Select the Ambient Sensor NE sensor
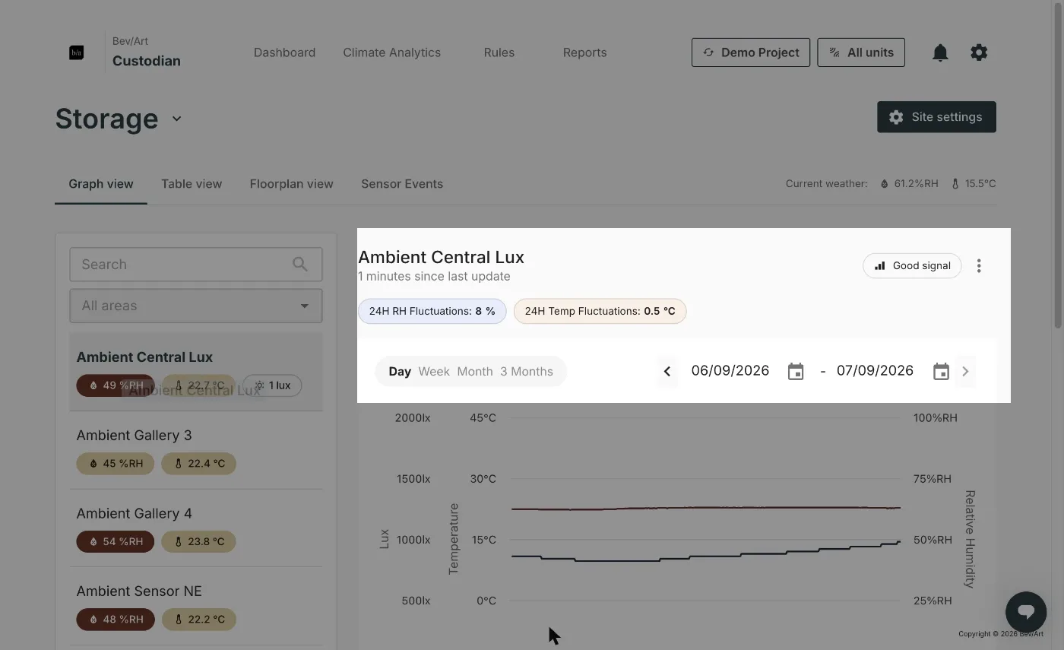Viewport: 1064px width, 650px height. point(196,607)
